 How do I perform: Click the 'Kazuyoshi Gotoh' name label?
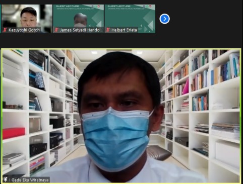click(x=24, y=30)
